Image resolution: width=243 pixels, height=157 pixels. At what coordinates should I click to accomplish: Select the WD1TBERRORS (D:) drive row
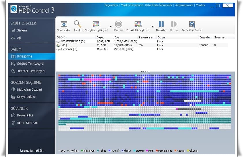point(142,41)
